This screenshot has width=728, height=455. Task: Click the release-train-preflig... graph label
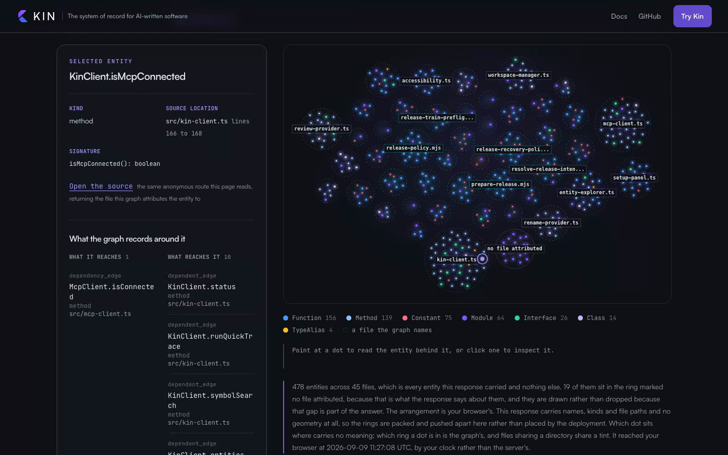pos(437,117)
